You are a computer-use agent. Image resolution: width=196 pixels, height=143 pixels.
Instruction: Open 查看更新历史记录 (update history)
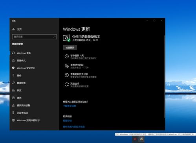(81, 75)
